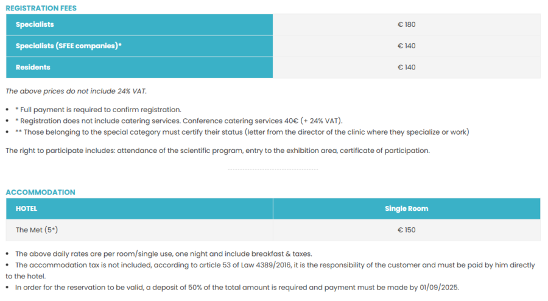Click the special category certification bullet
548x301 pixels.
click(242, 132)
